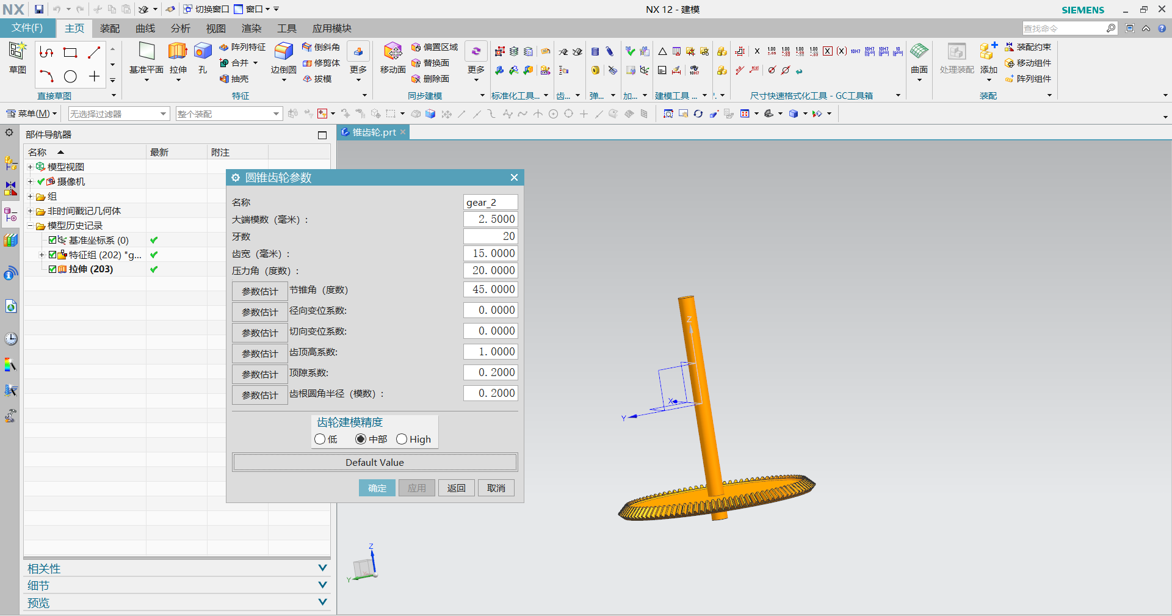Open the 文件(F) menu

click(x=27, y=28)
